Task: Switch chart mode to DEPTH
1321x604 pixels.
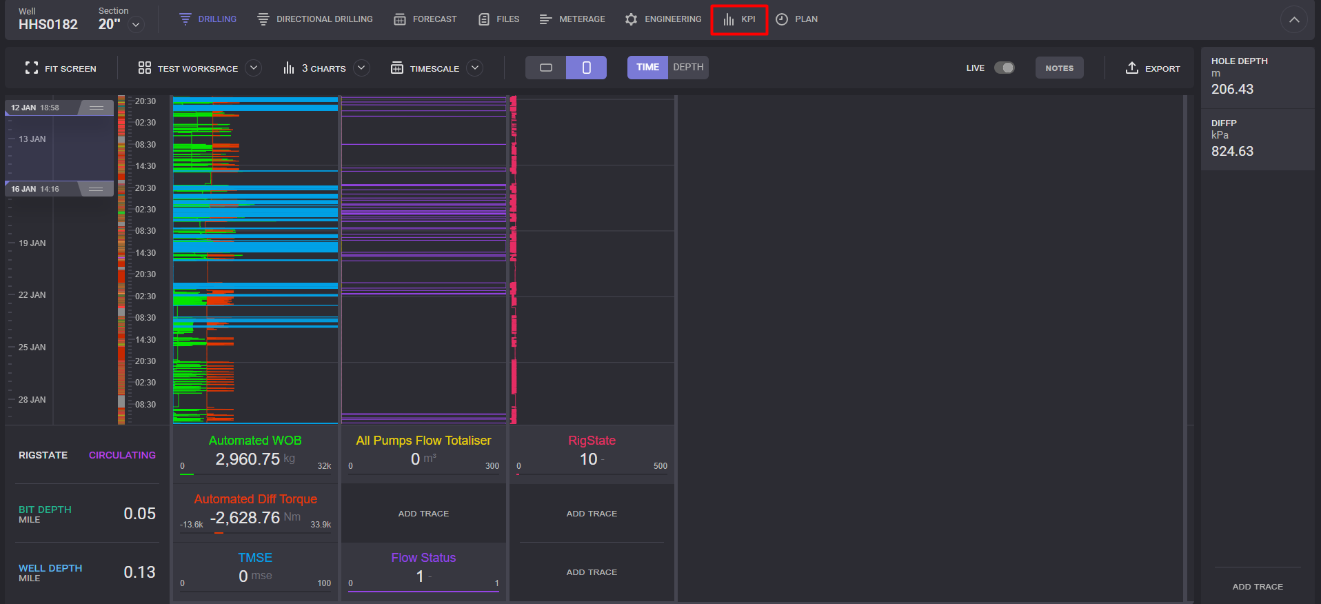Action: pos(688,68)
